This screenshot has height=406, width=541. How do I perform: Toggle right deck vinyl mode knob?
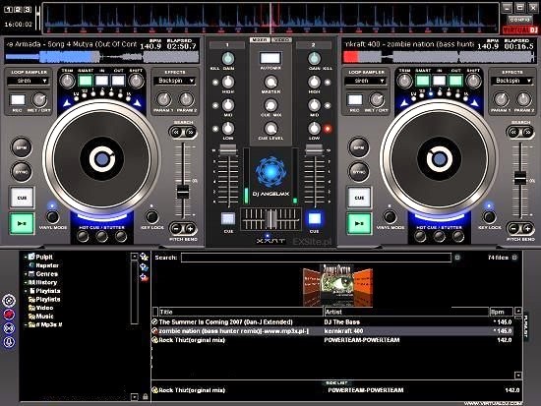[x=390, y=217]
